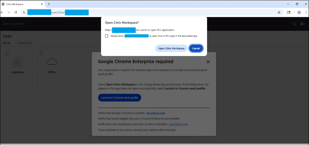Viewport: 309px width, 145px height.
Task: Click the Office label text
Action: coord(52,72)
